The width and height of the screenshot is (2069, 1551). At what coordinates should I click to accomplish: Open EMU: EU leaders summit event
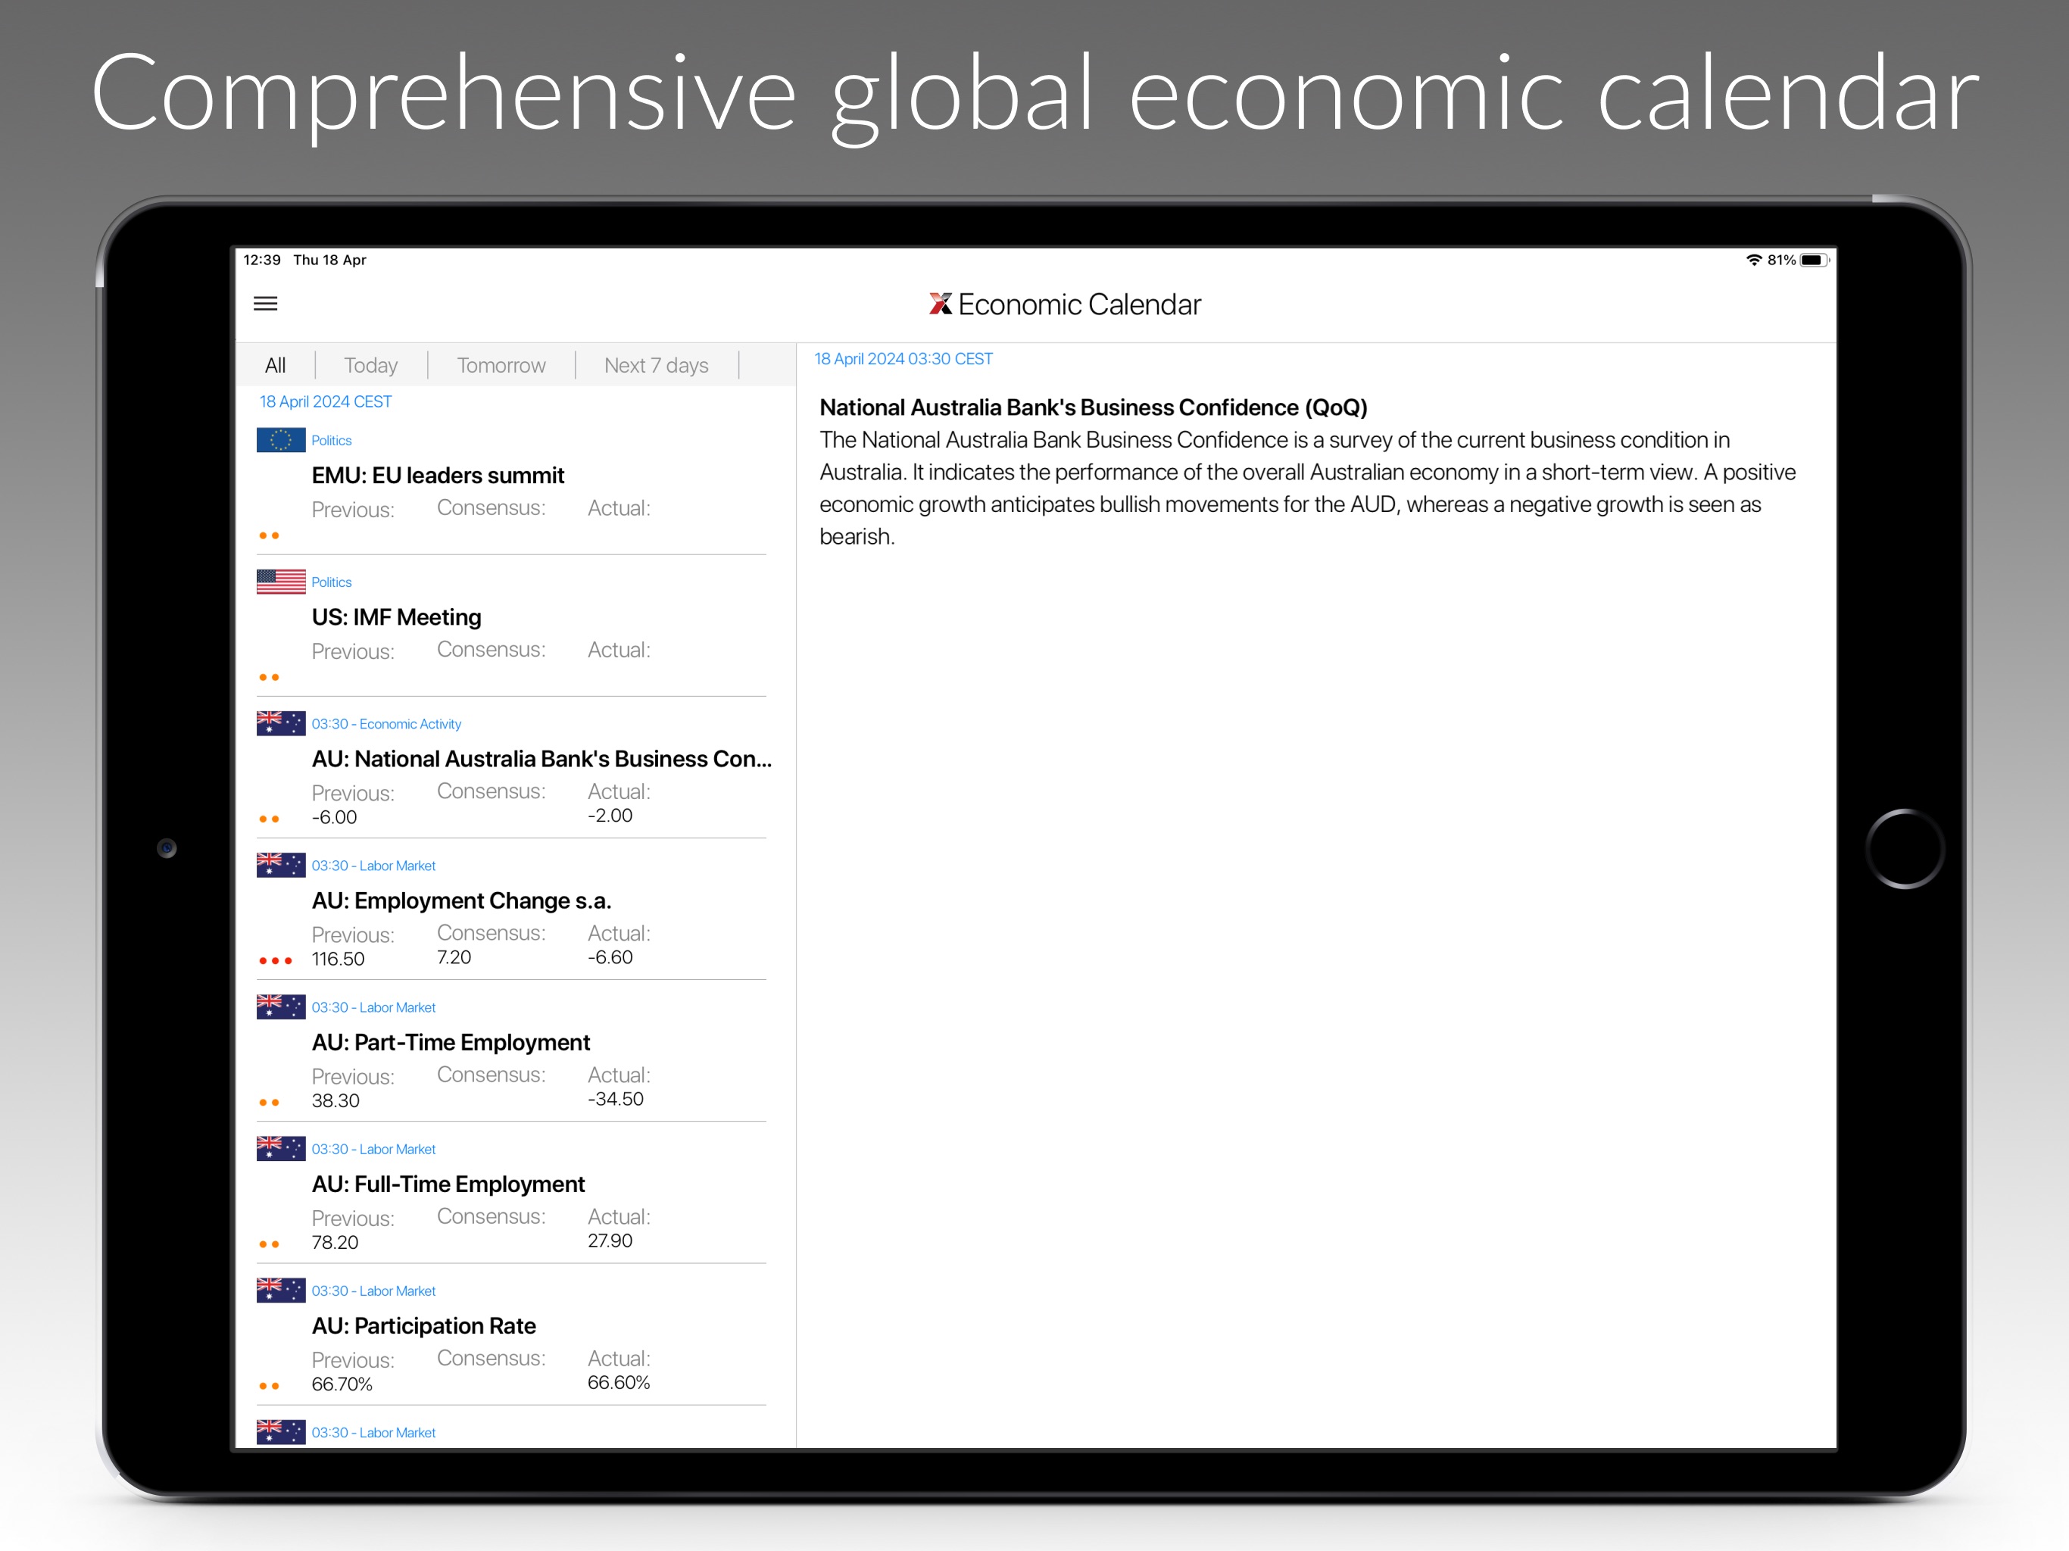pos(438,475)
